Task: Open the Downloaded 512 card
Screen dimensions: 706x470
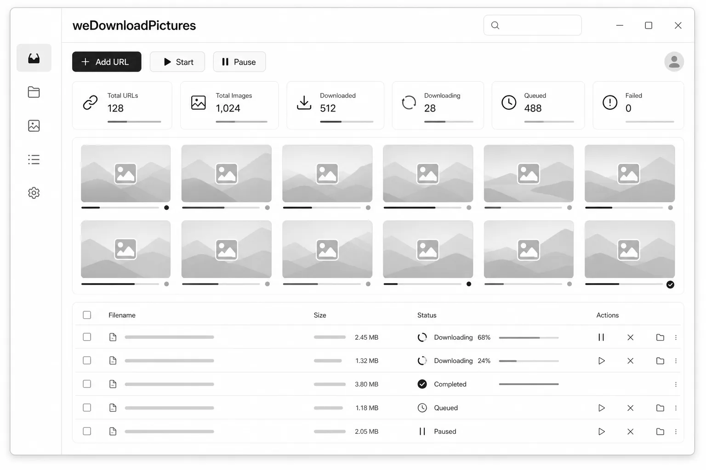Action: pos(335,105)
